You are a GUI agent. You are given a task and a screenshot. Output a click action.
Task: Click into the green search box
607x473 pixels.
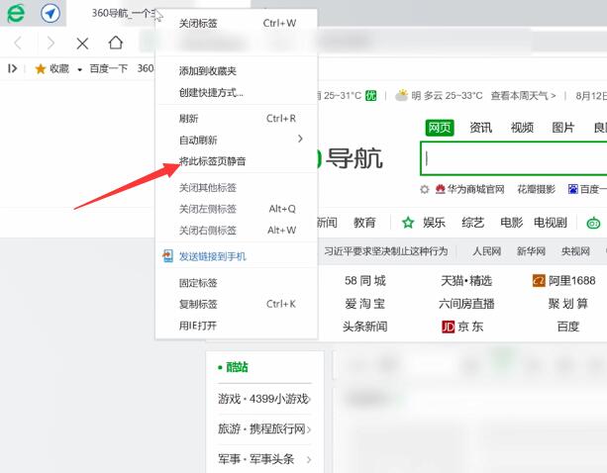pyautogui.click(x=513, y=158)
